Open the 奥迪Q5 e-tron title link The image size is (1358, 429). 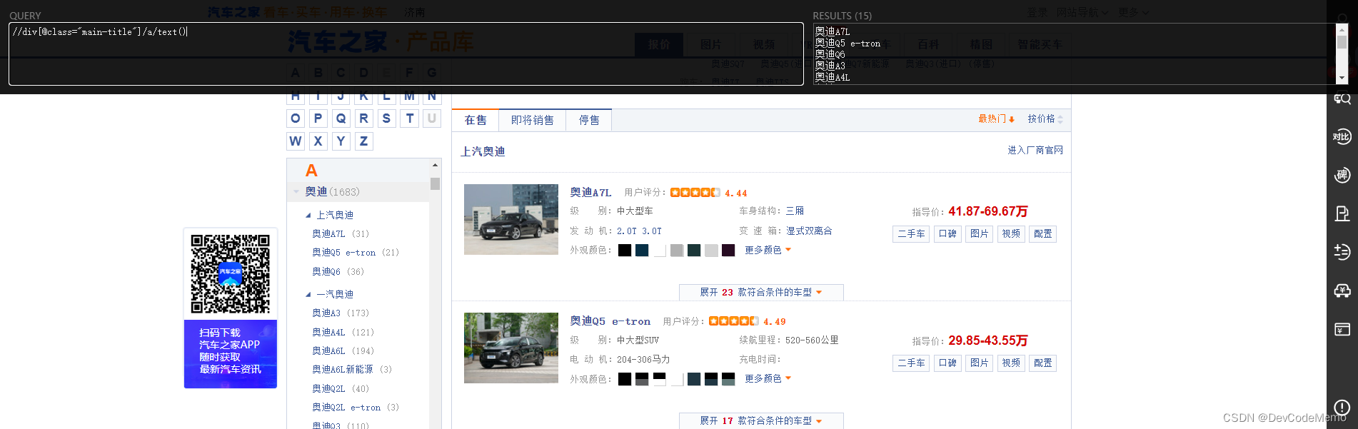click(x=610, y=321)
